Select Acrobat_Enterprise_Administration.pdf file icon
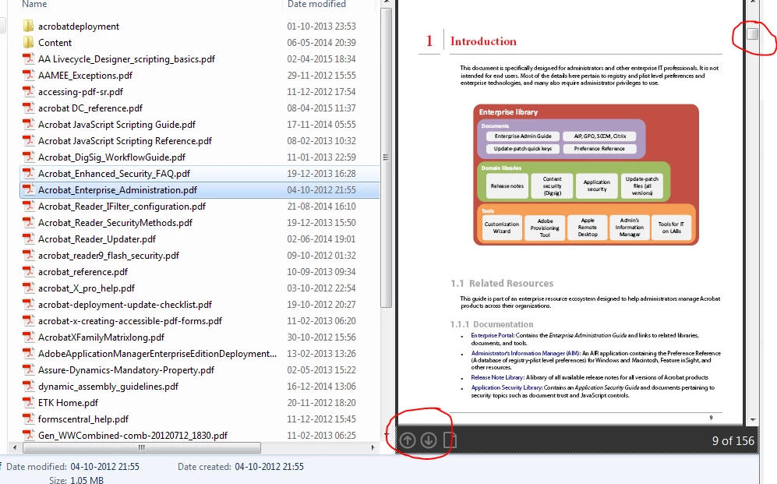This screenshot has width=777, height=484. tap(29, 189)
